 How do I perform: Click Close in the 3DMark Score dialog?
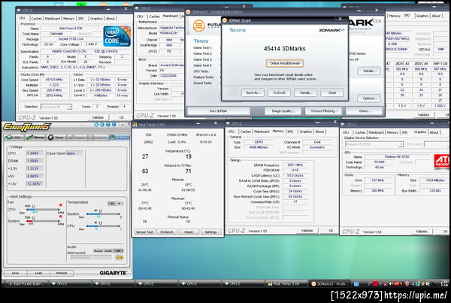[332, 92]
